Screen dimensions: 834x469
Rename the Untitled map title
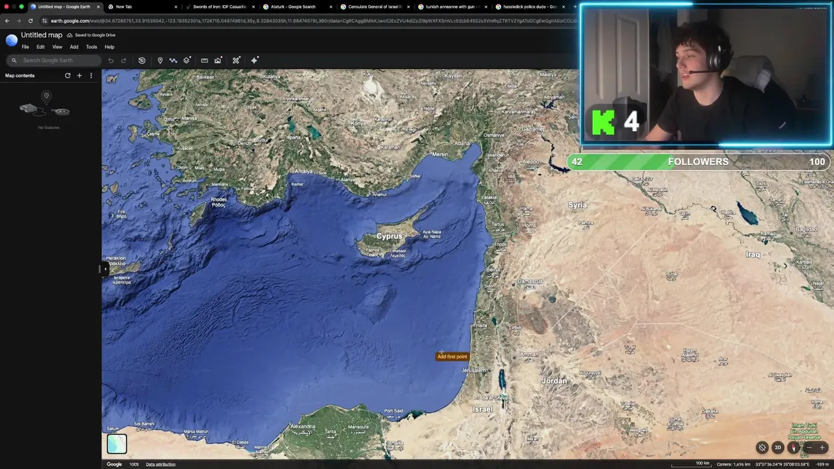(42, 35)
